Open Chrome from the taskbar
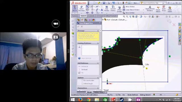This screenshot has width=182, height=102. 88,99
